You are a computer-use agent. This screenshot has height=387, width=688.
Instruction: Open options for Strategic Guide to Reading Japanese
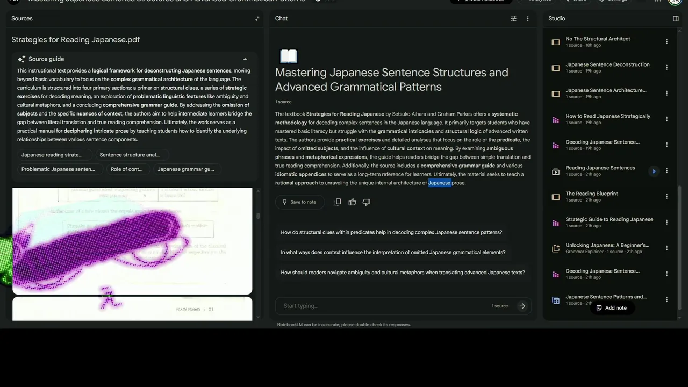click(x=667, y=223)
